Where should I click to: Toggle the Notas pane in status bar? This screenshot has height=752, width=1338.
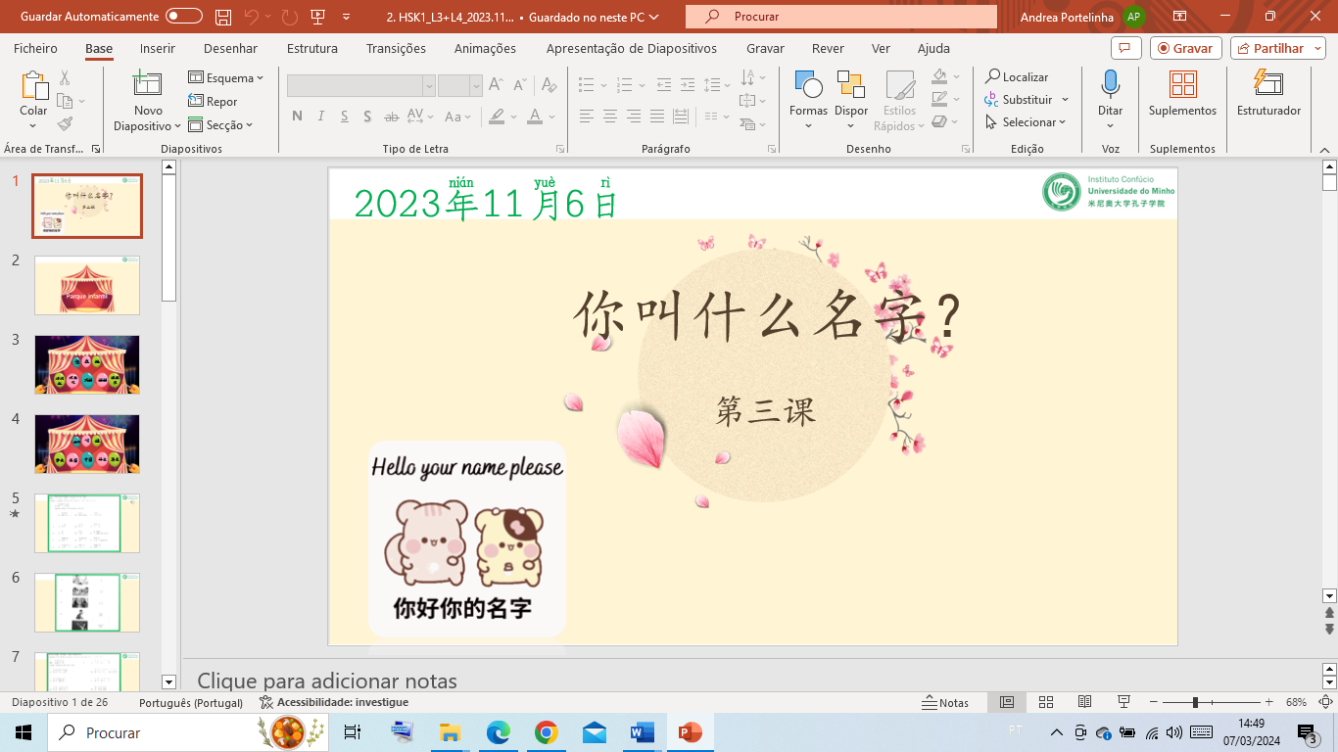coord(946,702)
